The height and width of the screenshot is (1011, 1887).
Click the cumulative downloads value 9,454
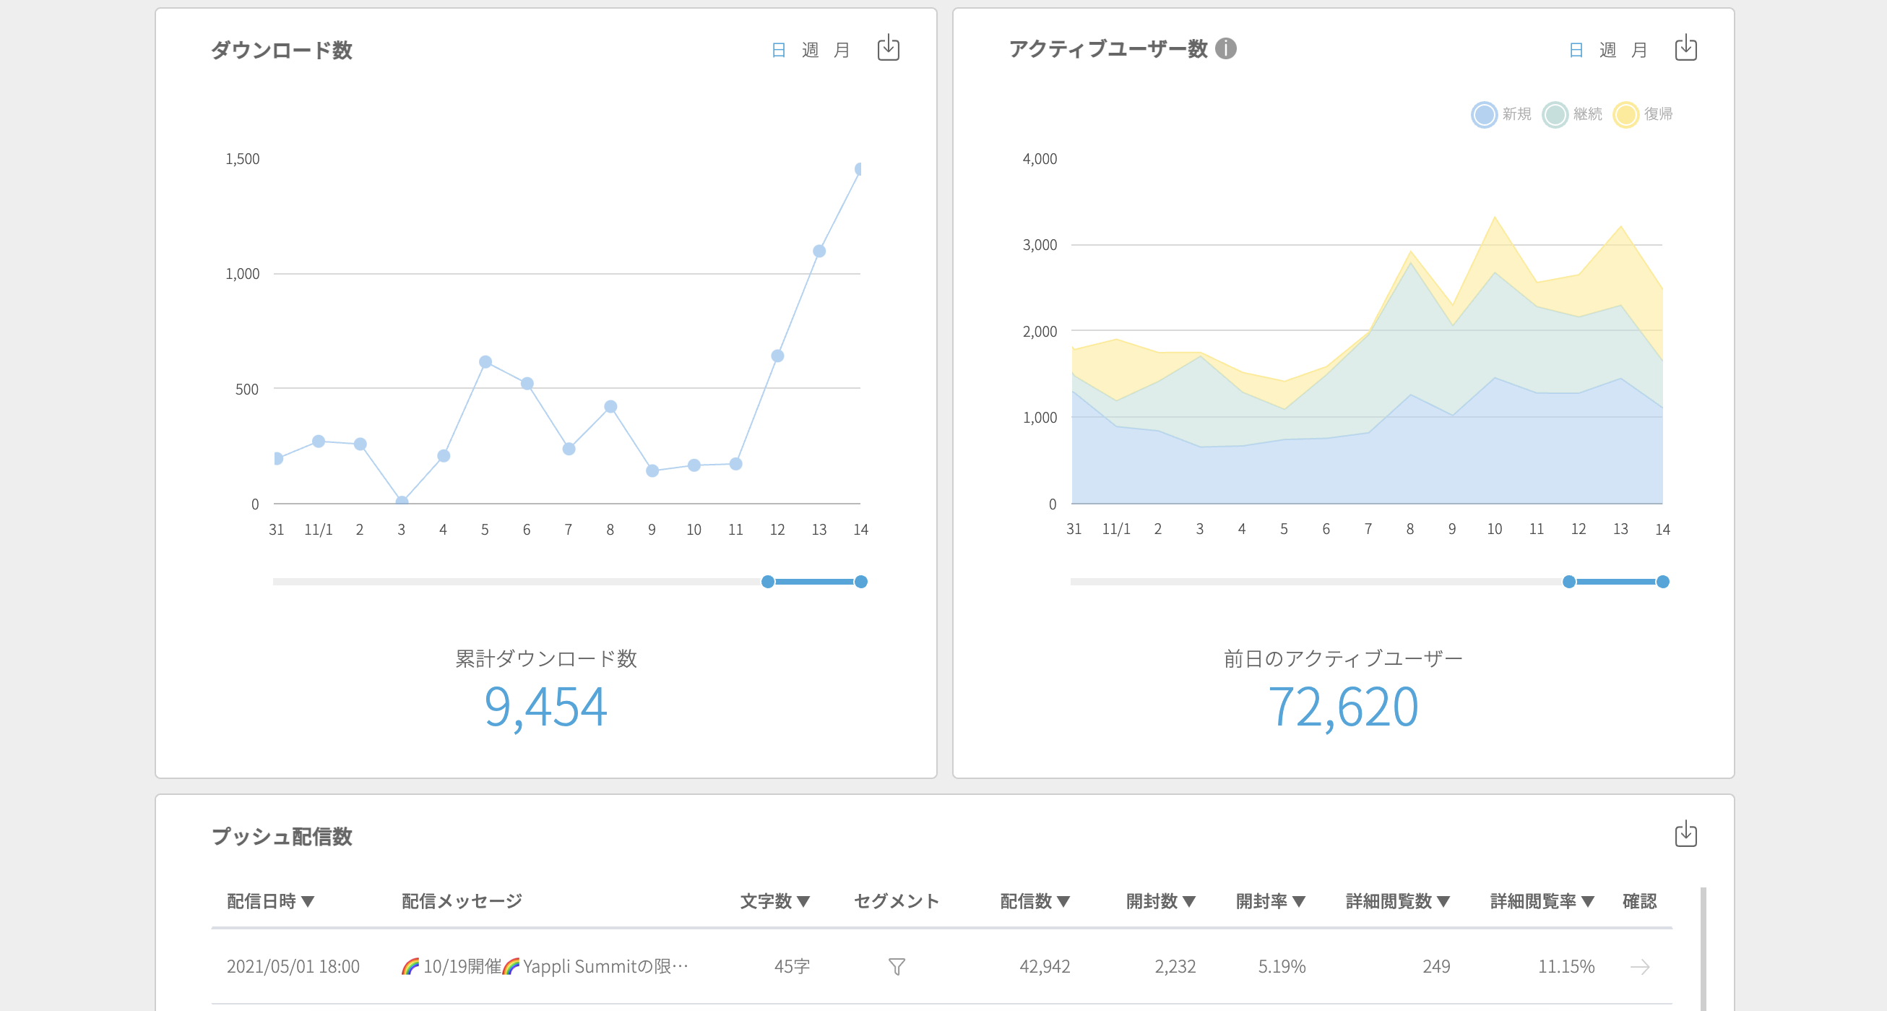click(545, 707)
